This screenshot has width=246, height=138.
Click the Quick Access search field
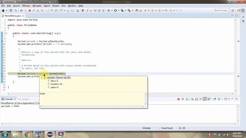[221, 10]
